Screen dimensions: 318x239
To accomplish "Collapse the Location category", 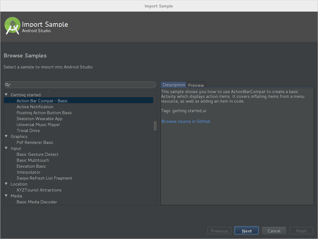I will [6, 184].
